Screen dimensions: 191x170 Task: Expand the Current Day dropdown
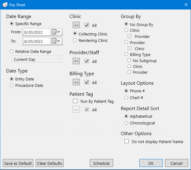tap(37, 59)
